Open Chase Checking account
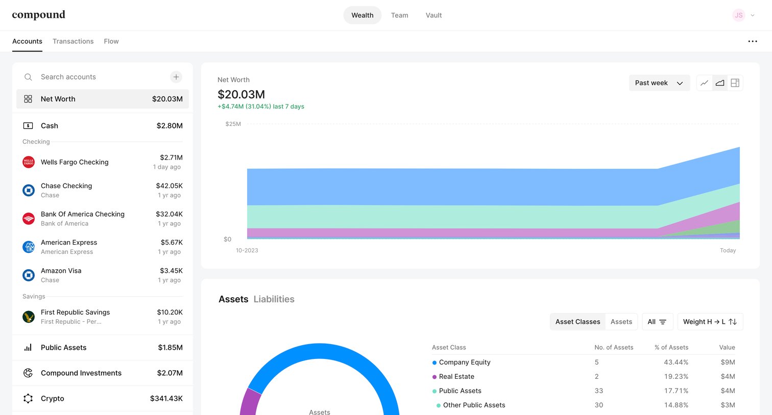This screenshot has width=772, height=415. pyautogui.click(x=103, y=190)
